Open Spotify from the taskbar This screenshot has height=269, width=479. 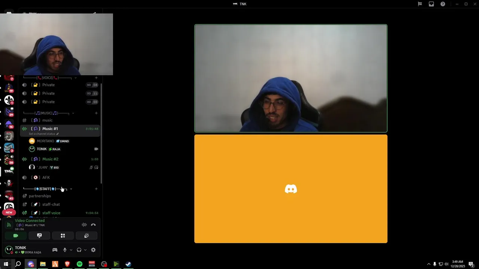79,264
